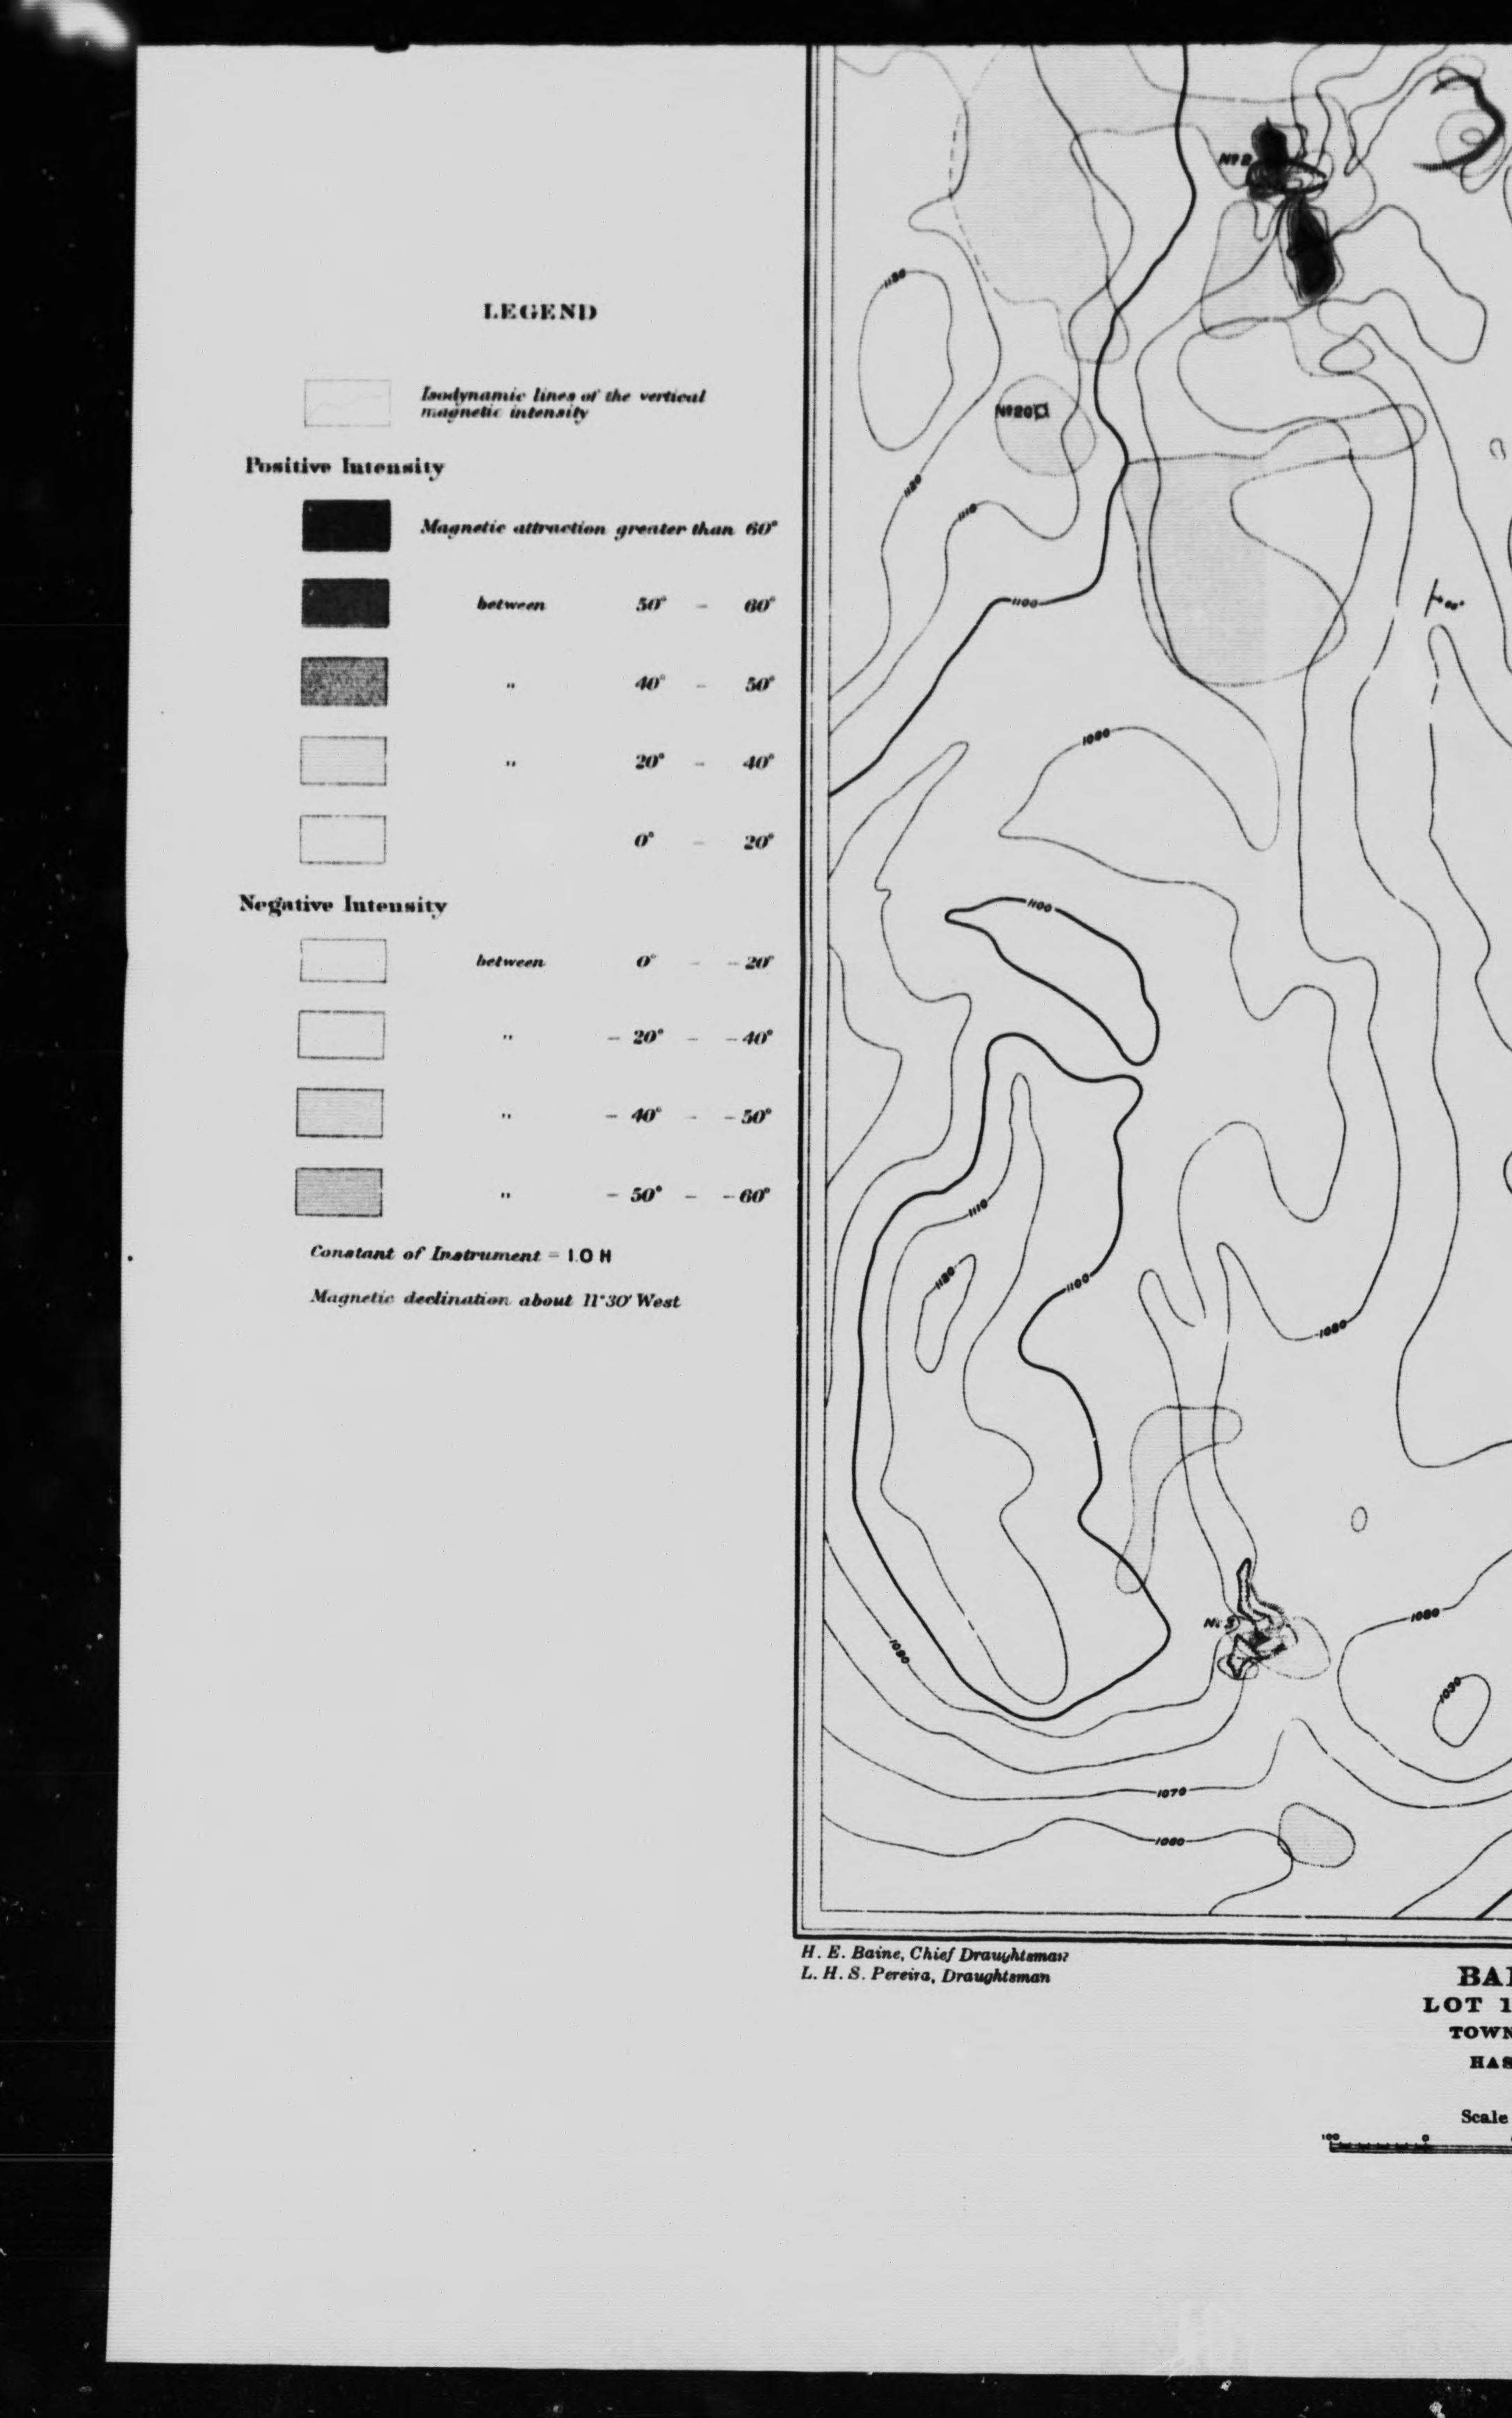This screenshot has height=2418, width=1512.
Task: Click the -20° to -40° negative swatch
Action: 341,1034
